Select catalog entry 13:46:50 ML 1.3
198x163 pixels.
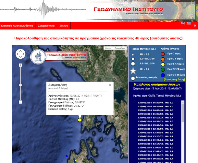tap(155, 129)
